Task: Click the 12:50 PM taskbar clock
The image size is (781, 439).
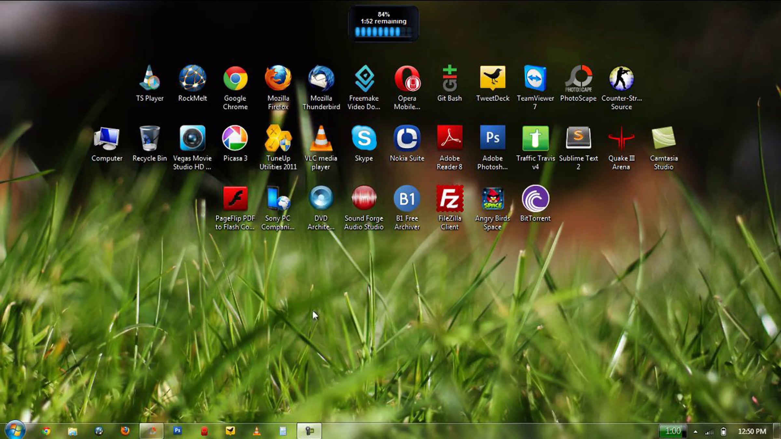Action: pos(752,432)
